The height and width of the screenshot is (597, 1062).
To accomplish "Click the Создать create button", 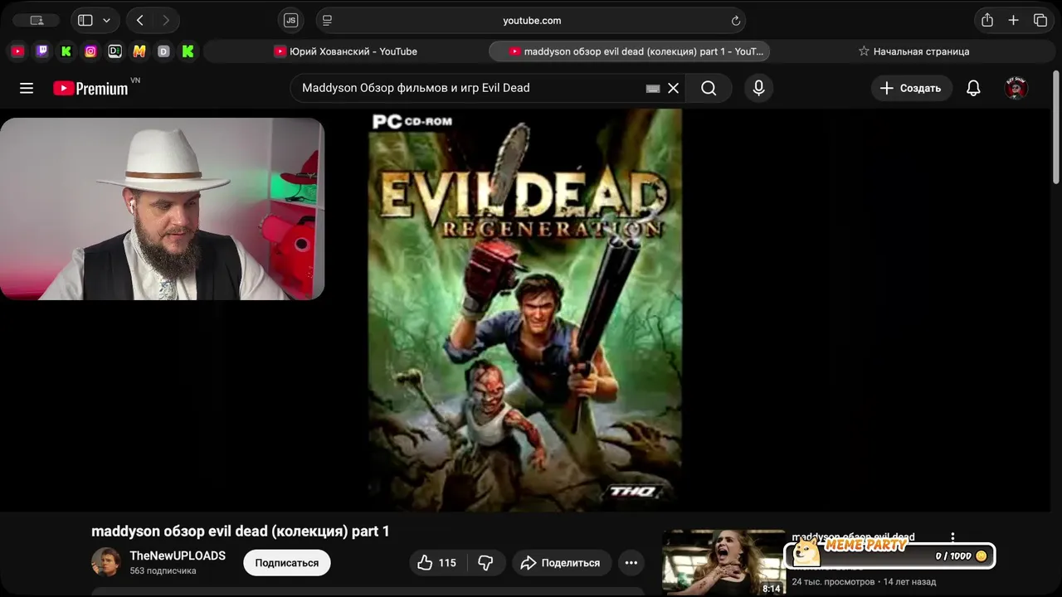I will point(911,88).
